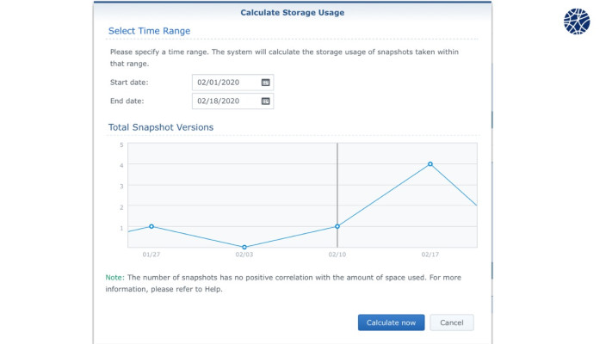Click the End date field showing 02/18/2020
The image size is (612, 344).
click(x=232, y=101)
